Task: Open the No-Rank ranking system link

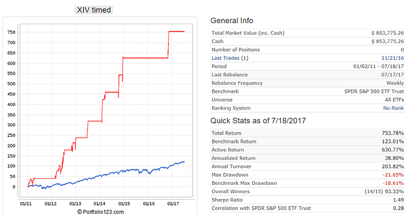Action: click(x=394, y=108)
